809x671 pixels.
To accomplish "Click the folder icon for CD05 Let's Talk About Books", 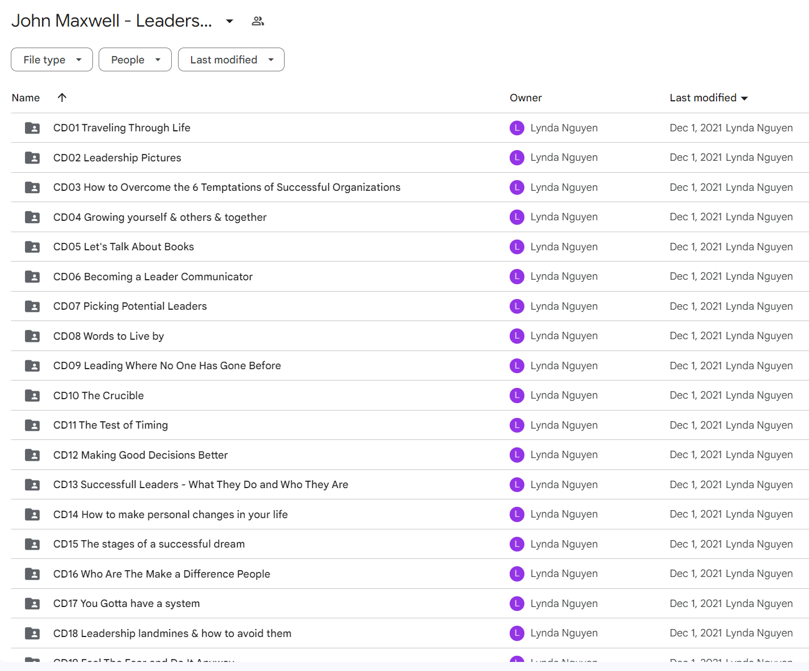I will 32,247.
